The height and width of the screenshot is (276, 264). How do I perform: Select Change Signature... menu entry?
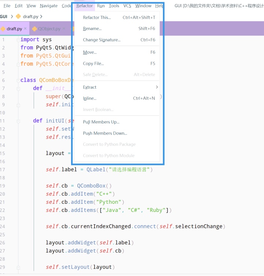(117, 40)
